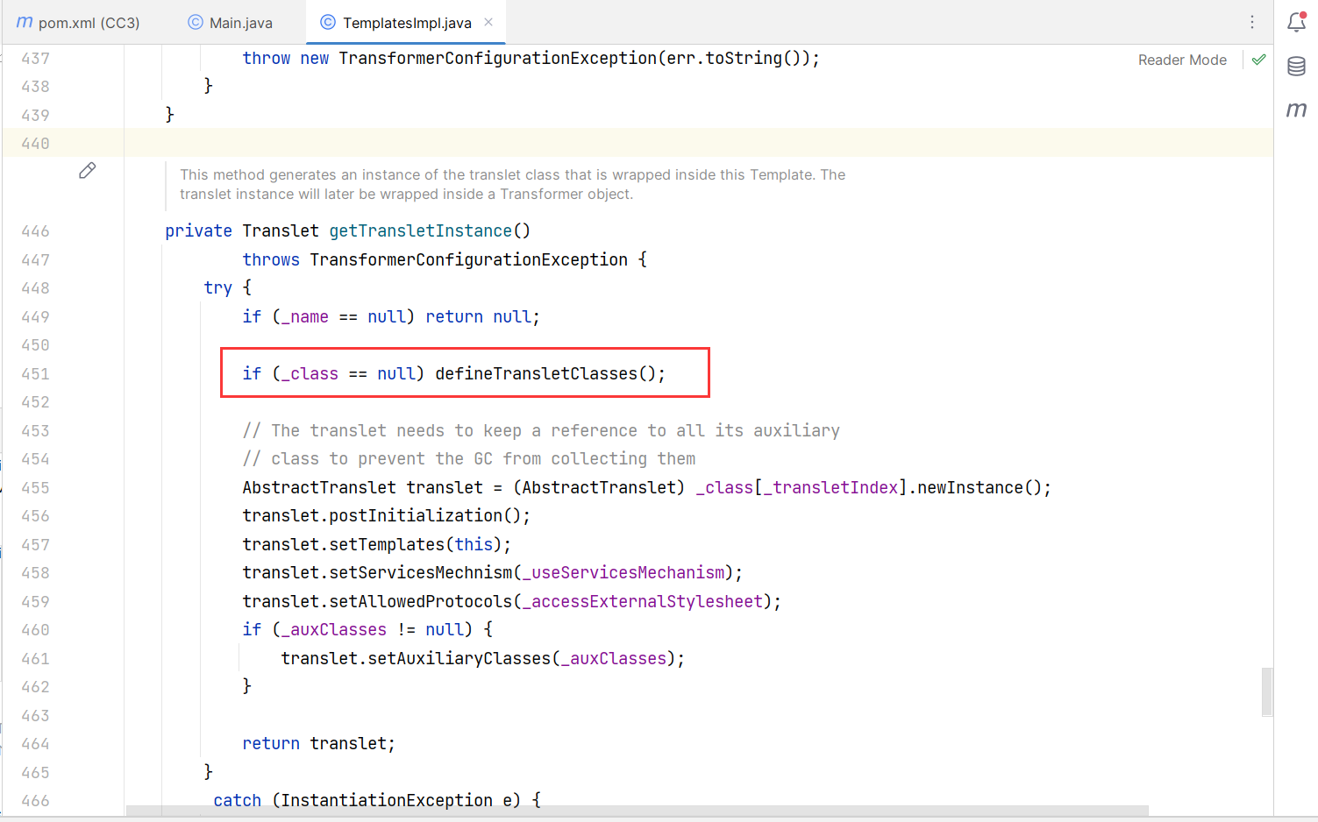The image size is (1318, 822).
Task: Open the Notifications bell panel
Action: pos(1296,23)
